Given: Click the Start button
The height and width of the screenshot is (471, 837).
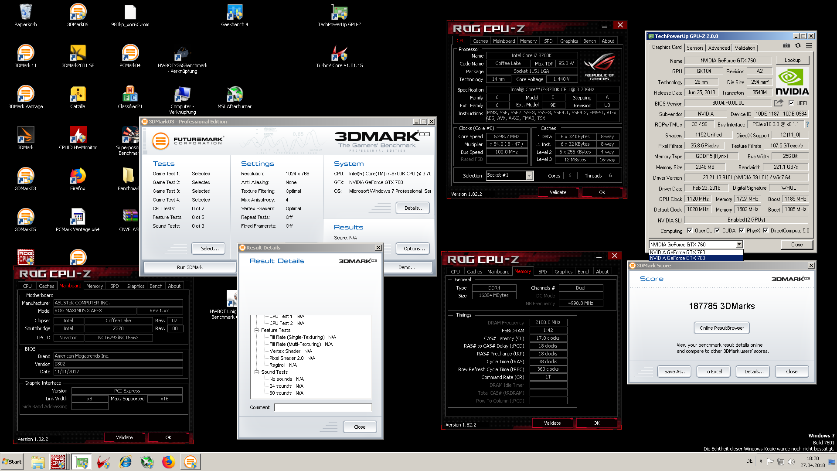Looking at the screenshot, I should click(x=12, y=462).
